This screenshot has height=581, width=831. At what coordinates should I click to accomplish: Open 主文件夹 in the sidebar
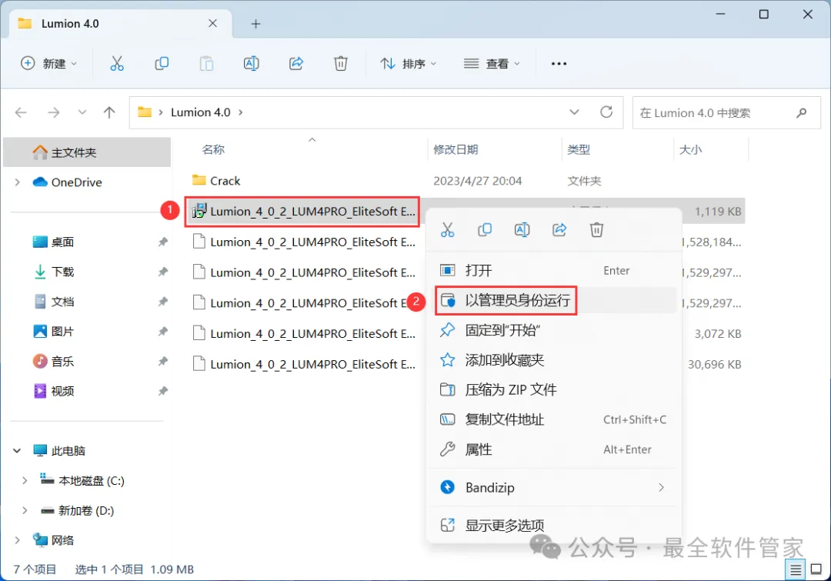[x=87, y=152]
